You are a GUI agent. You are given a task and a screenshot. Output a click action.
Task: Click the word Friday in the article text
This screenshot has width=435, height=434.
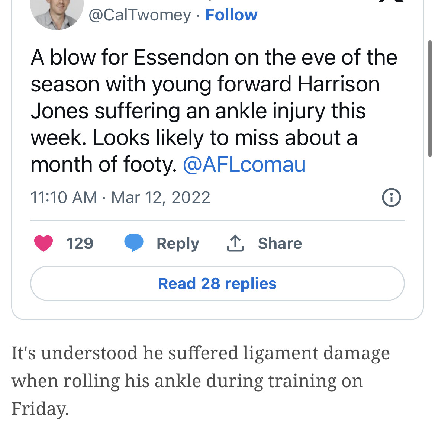pos(40,409)
